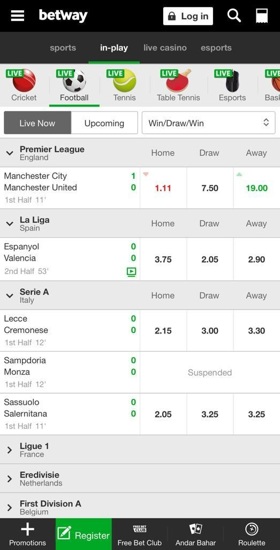Click the Log in button
This screenshot has height=550, width=280.
point(188,16)
